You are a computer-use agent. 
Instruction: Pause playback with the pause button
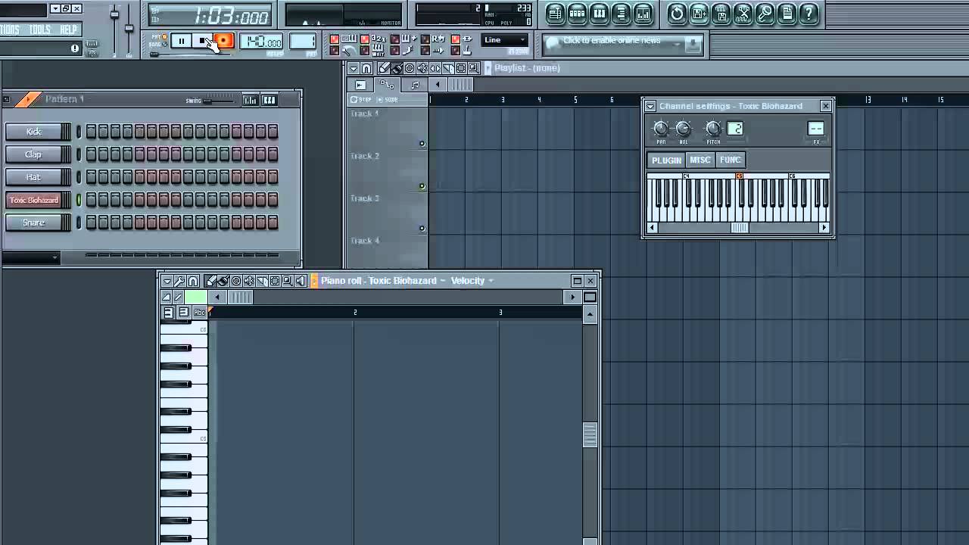click(x=181, y=42)
